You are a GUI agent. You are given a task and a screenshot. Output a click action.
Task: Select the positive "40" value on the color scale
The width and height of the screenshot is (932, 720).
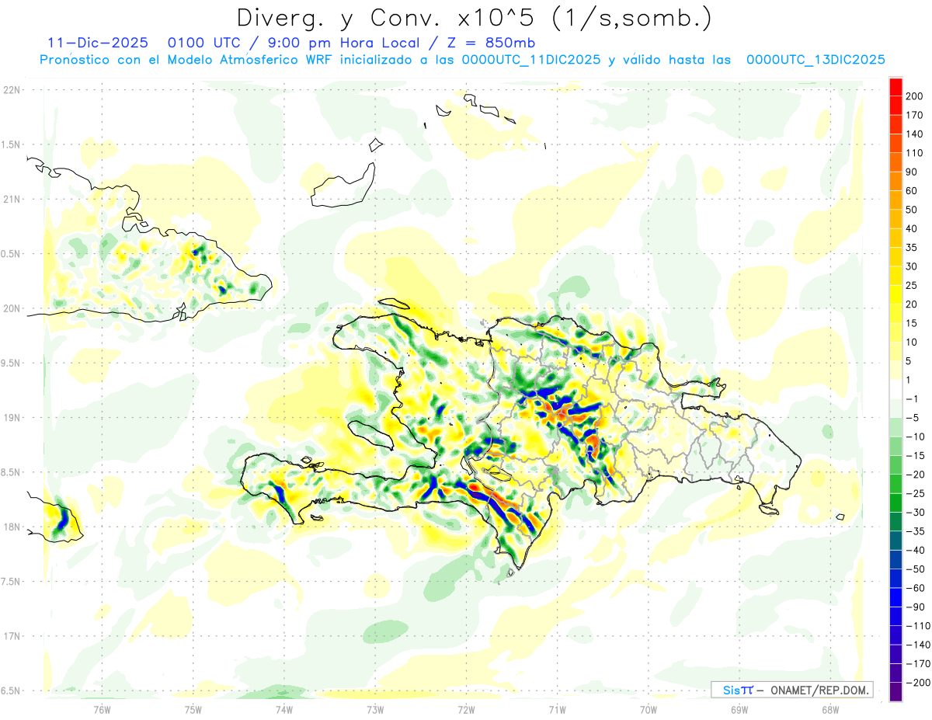coord(913,228)
